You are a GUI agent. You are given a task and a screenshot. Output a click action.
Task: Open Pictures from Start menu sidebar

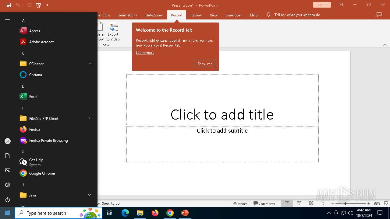pyautogui.click(x=8, y=170)
